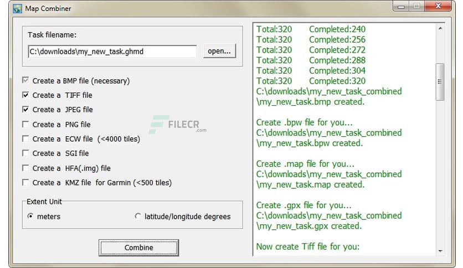The width and height of the screenshot is (463, 268).
Task: Click the Map Combiner app icon in title bar
Action: (17, 8)
